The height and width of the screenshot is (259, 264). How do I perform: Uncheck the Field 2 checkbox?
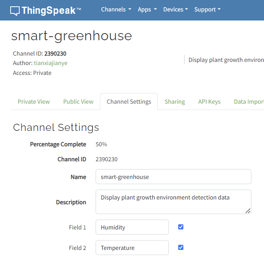[x=181, y=248]
